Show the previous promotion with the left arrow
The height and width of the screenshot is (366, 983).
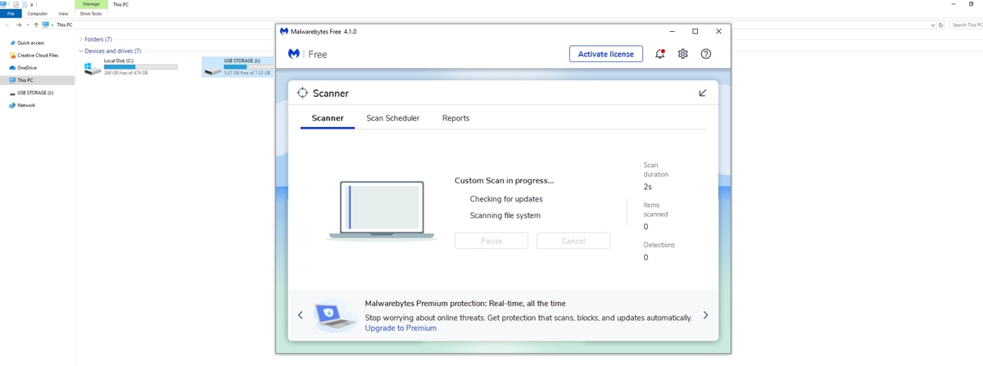(301, 315)
